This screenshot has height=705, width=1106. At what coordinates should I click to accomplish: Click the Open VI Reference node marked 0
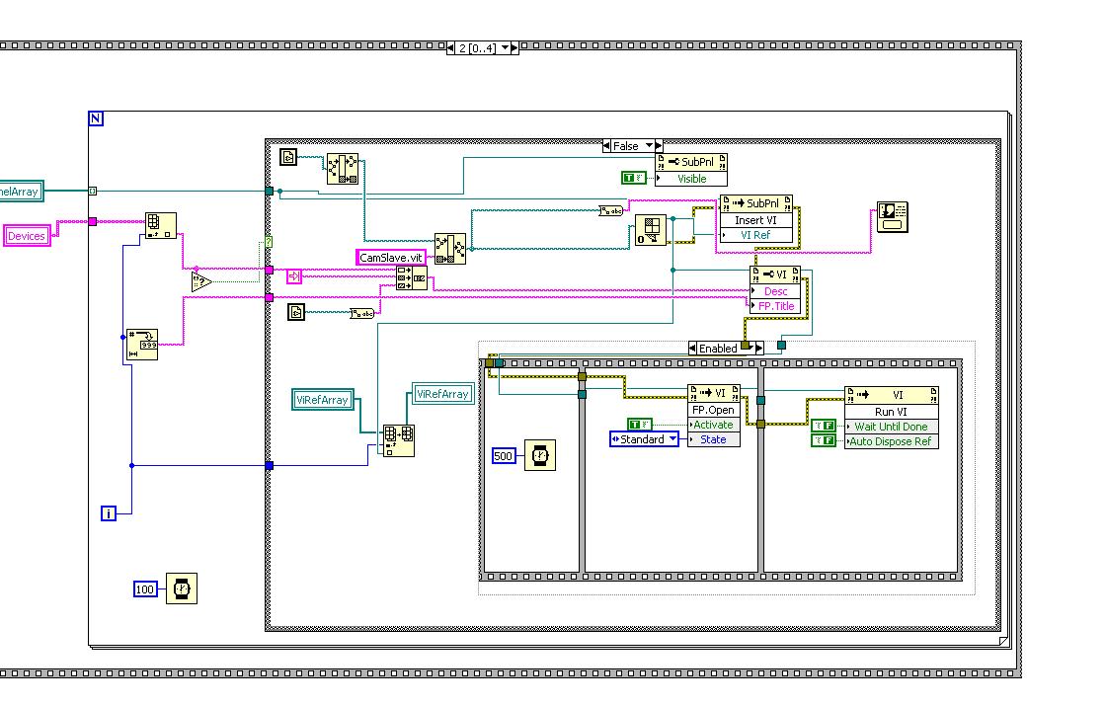tap(651, 230)
